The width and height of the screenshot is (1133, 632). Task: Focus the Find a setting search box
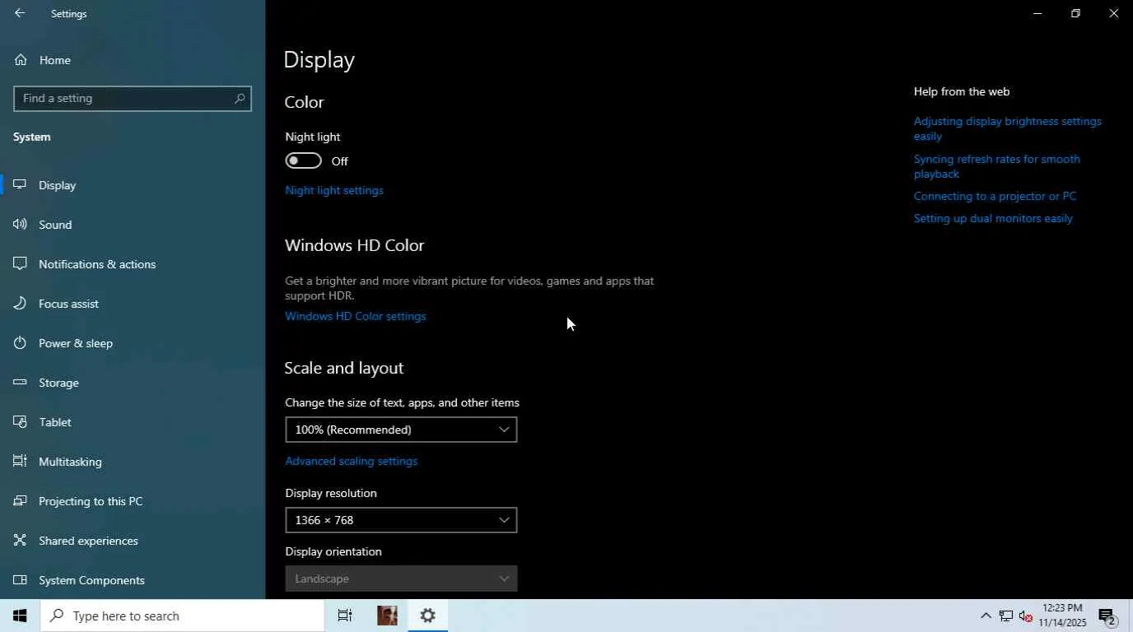(133, 99)
